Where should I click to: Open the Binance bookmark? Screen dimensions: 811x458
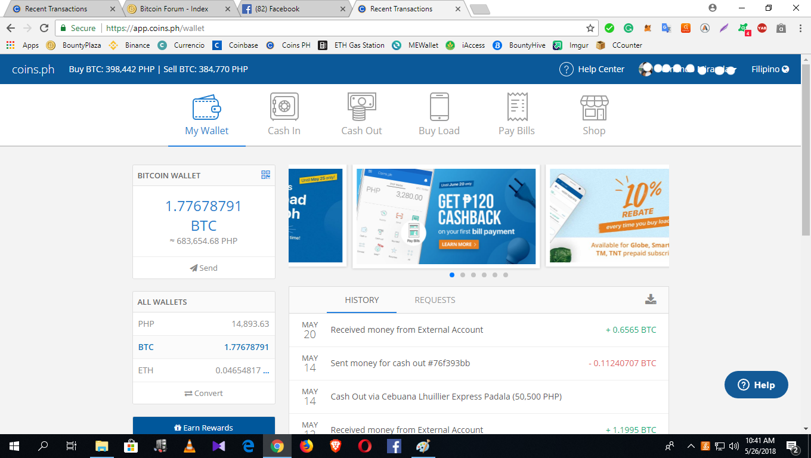129,45
